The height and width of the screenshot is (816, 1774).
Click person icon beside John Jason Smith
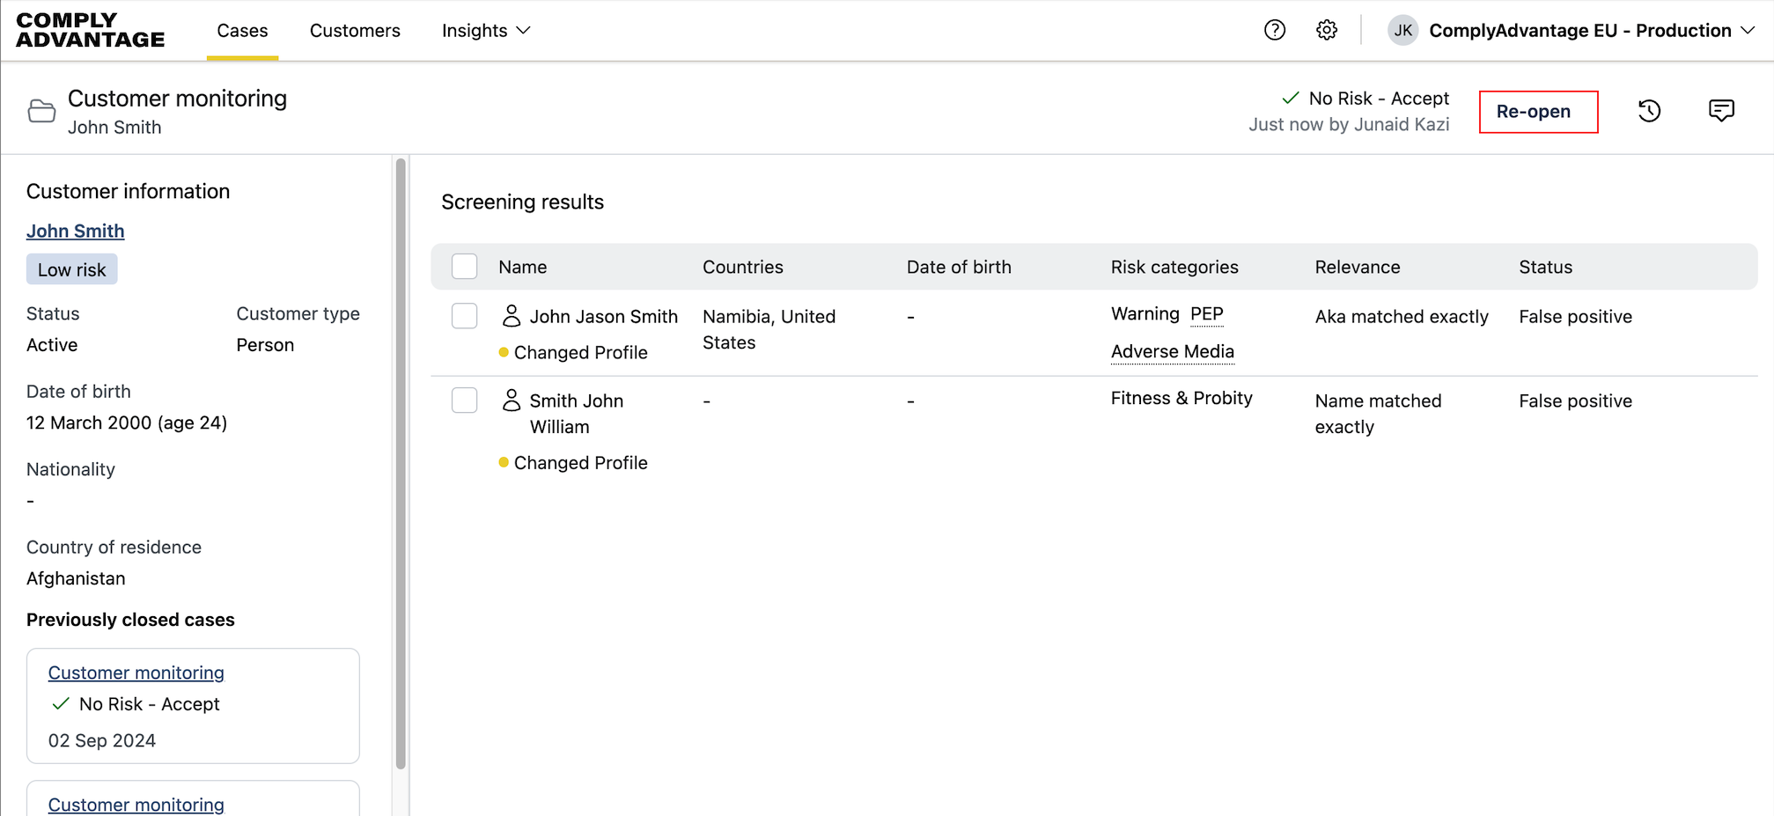(x=511, y=316)
